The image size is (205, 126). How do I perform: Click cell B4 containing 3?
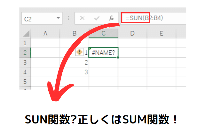click(74, 72)
